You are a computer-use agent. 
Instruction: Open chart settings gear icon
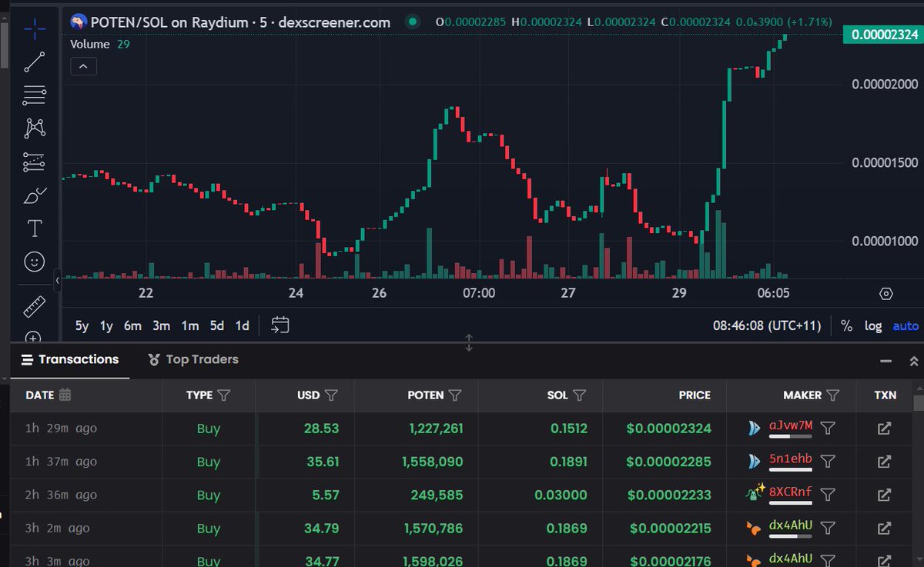coord(886,293)
